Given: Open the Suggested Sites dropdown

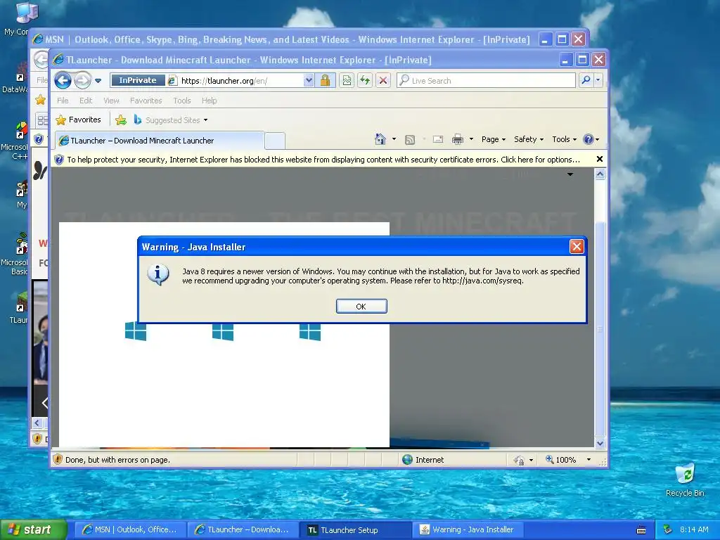Looking at the screenshot, I should click(171, 120).
